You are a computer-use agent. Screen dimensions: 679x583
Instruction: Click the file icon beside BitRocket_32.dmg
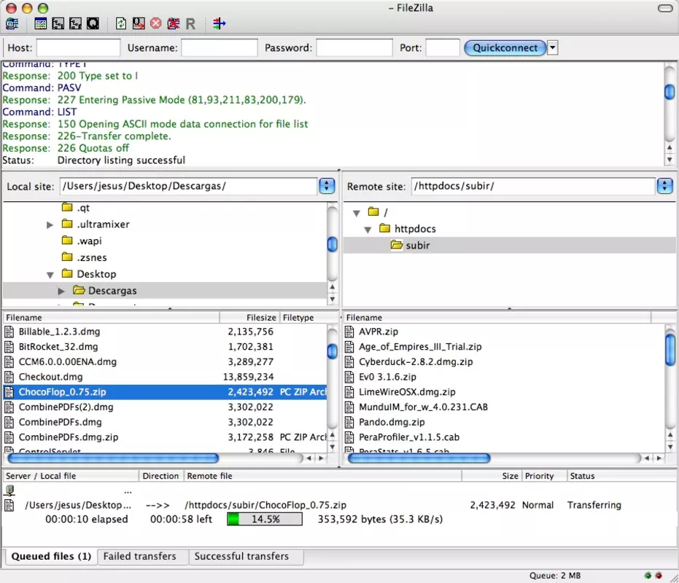tap(9, 347)
